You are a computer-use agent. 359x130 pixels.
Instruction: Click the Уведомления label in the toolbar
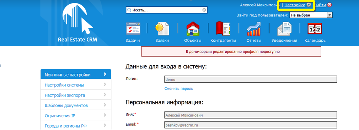[x=284, y=41]
